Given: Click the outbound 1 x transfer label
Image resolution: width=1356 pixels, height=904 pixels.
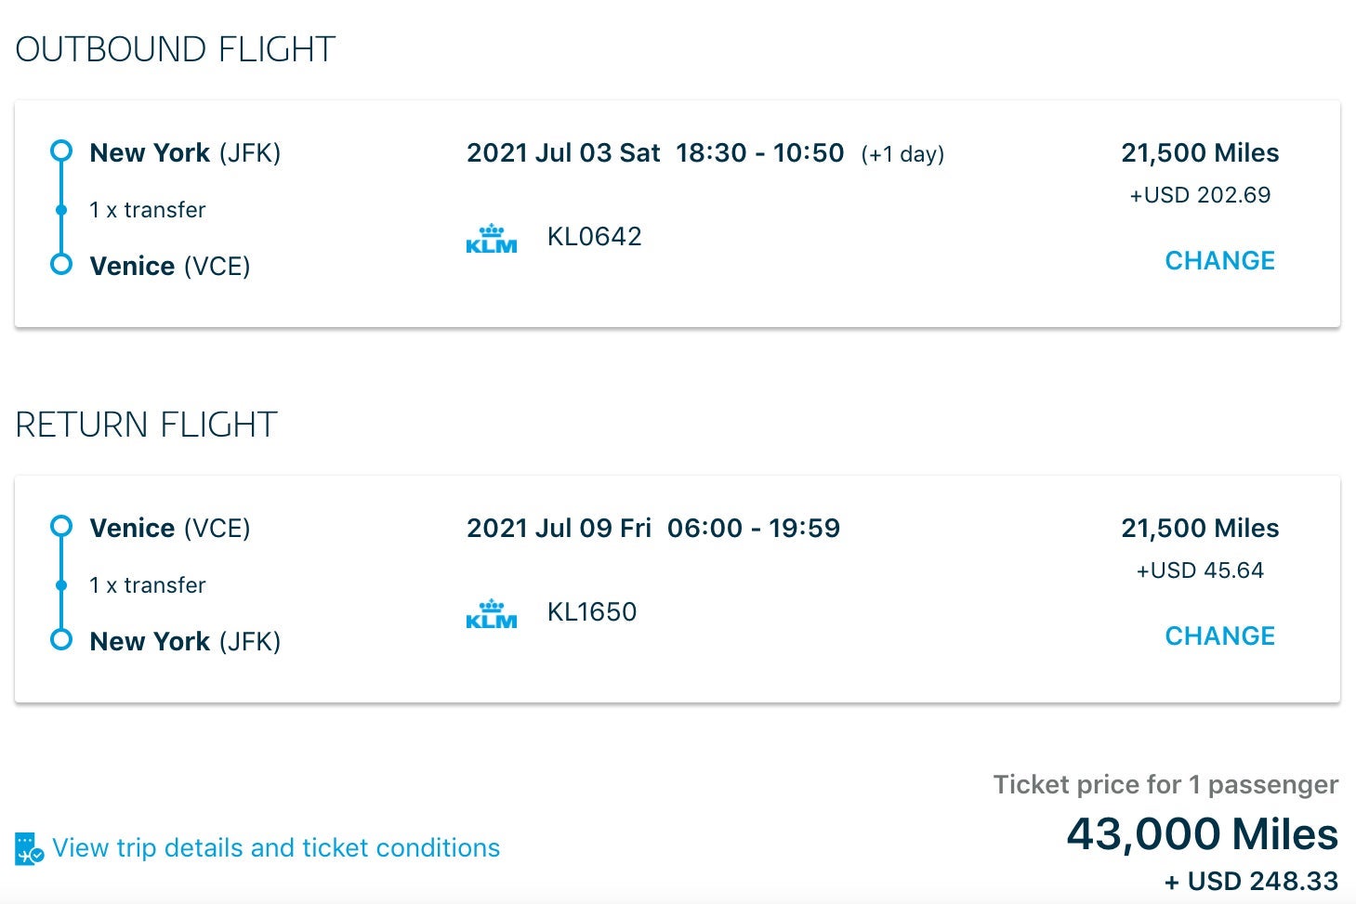Looking at the screenshot, I should 147,210.
